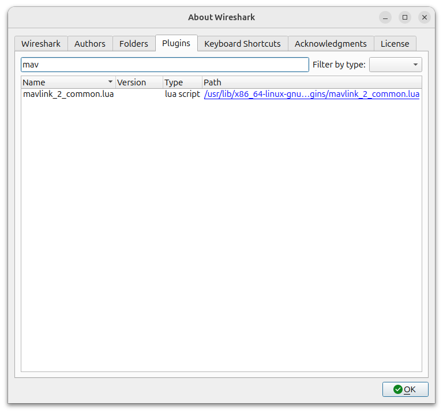Maximize the About Wireshark dialog
The width and height of the screenshot is (443, 413).
point(405,17)
